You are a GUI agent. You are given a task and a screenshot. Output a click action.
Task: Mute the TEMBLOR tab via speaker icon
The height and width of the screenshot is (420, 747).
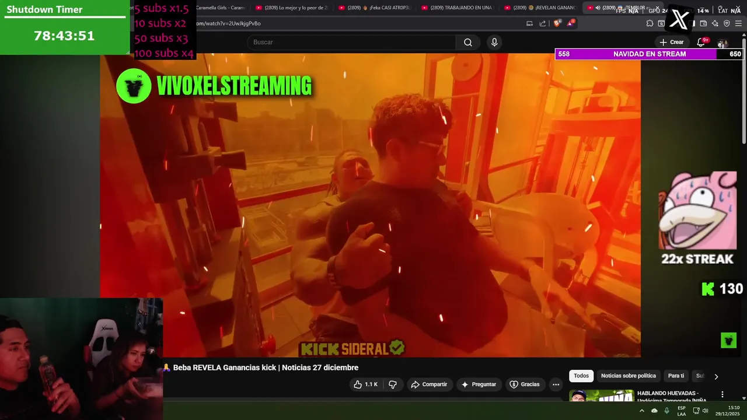click(x=598, y=8)
